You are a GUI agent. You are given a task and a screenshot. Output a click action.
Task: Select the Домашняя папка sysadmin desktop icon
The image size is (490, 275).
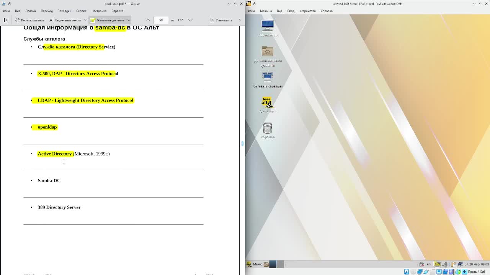click(x=268, y=56)
